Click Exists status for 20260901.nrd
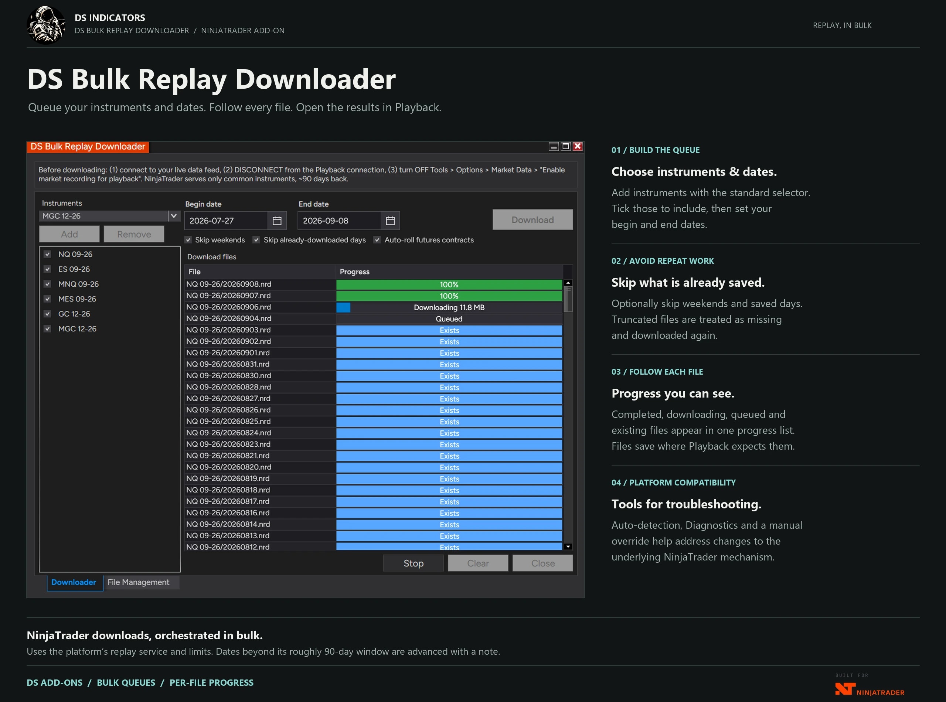Viewport: 946px width, 702px height. (x=449, y=353)
